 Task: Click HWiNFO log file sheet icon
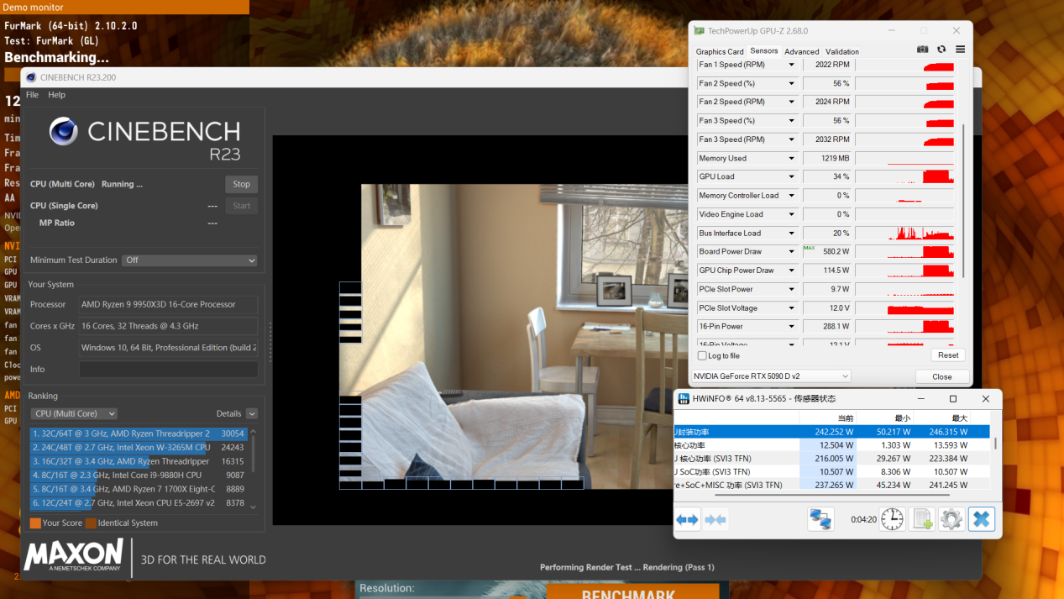point(922,520)
